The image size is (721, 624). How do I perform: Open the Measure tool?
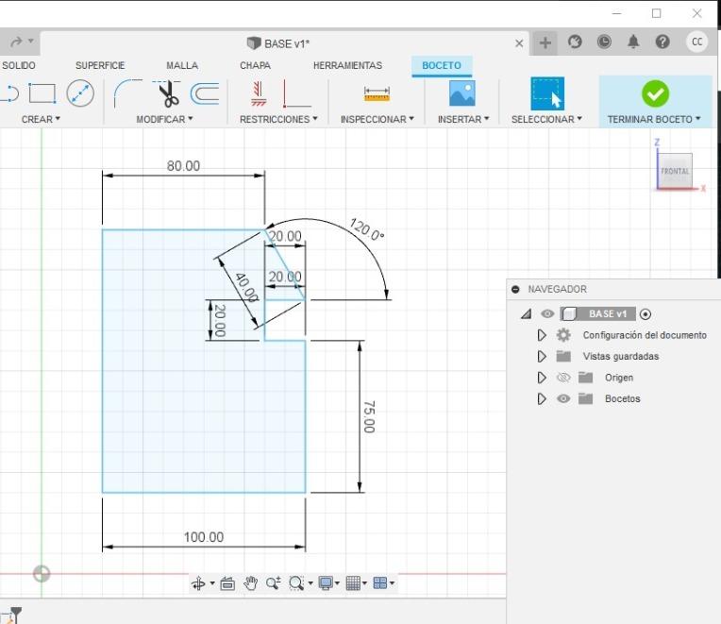point(377,93)
